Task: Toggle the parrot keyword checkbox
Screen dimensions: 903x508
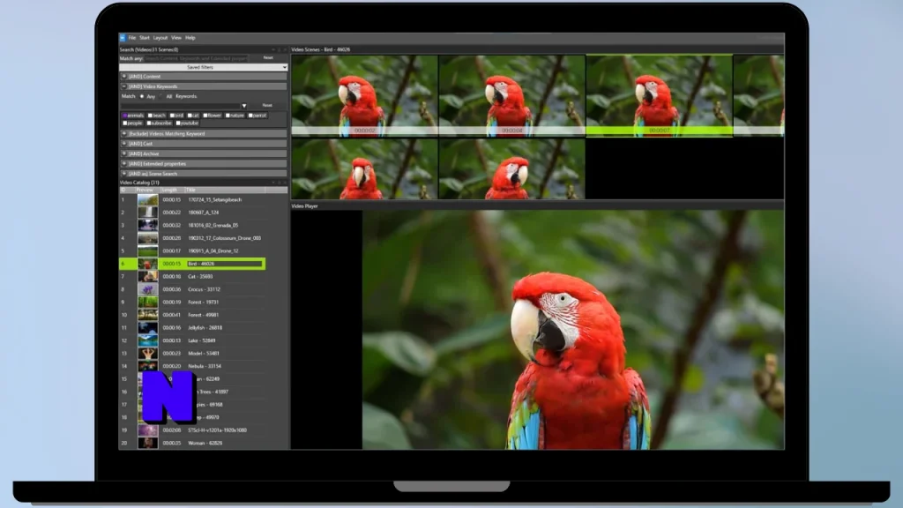Action: pyautogui.click(x=250, y=116)
